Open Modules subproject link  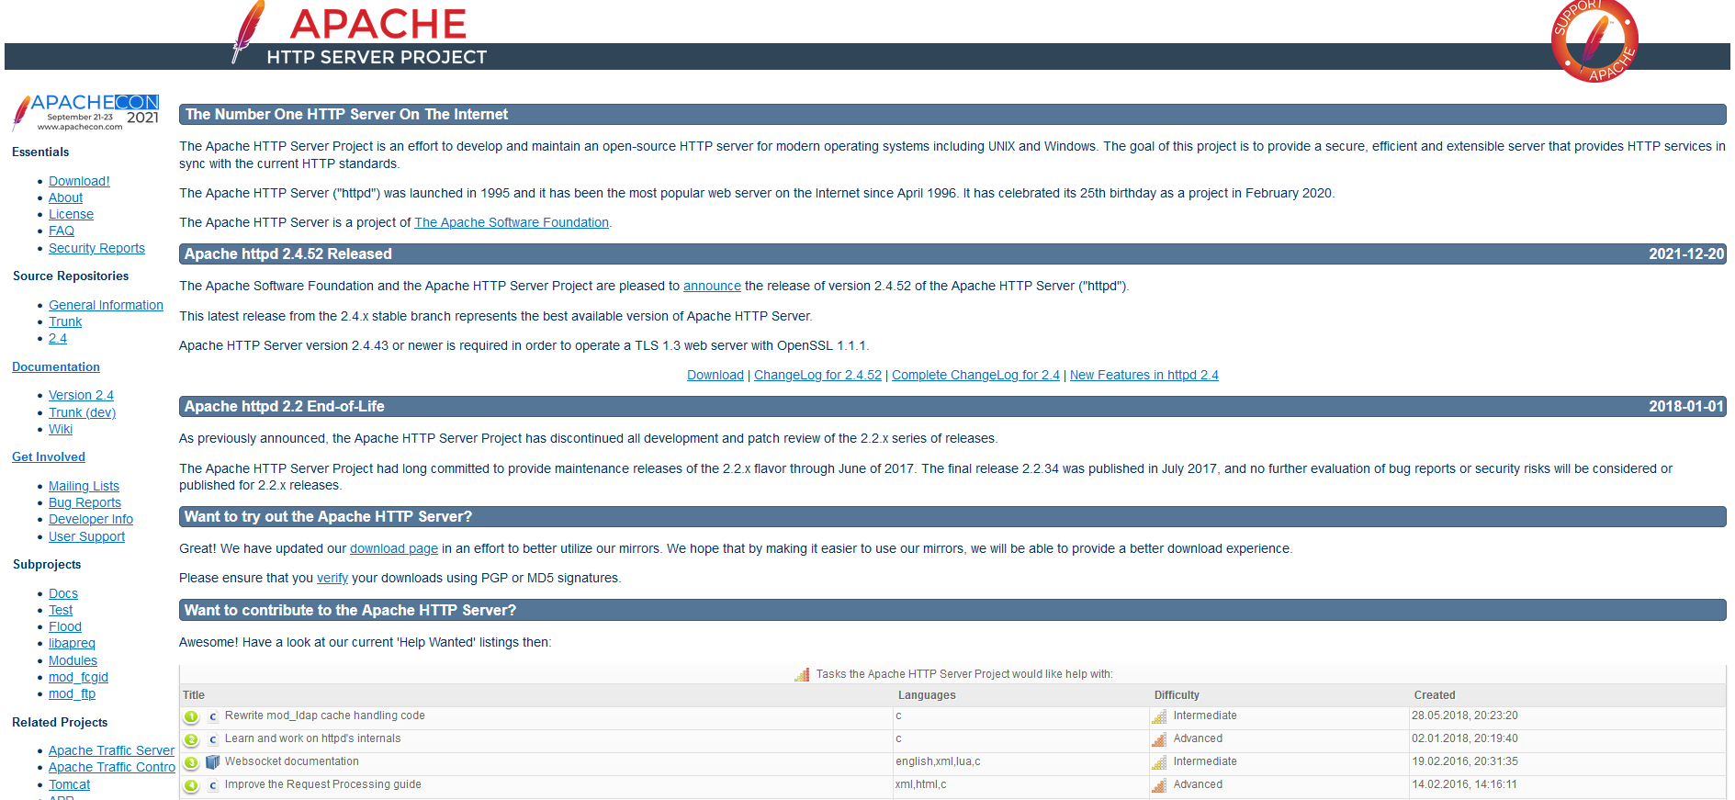[73, 660]
